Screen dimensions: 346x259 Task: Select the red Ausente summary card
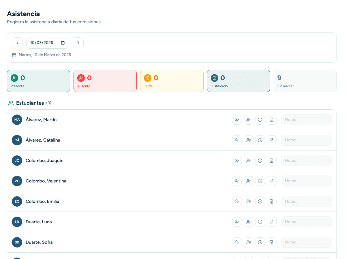105,81
